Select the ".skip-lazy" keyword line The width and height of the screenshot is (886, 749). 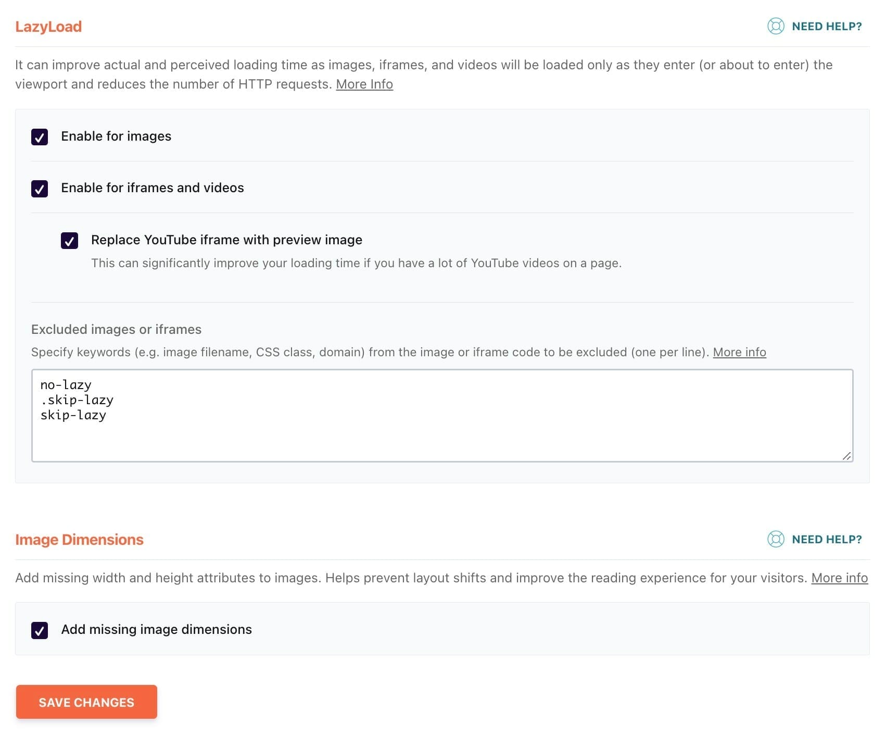(77, 400)
